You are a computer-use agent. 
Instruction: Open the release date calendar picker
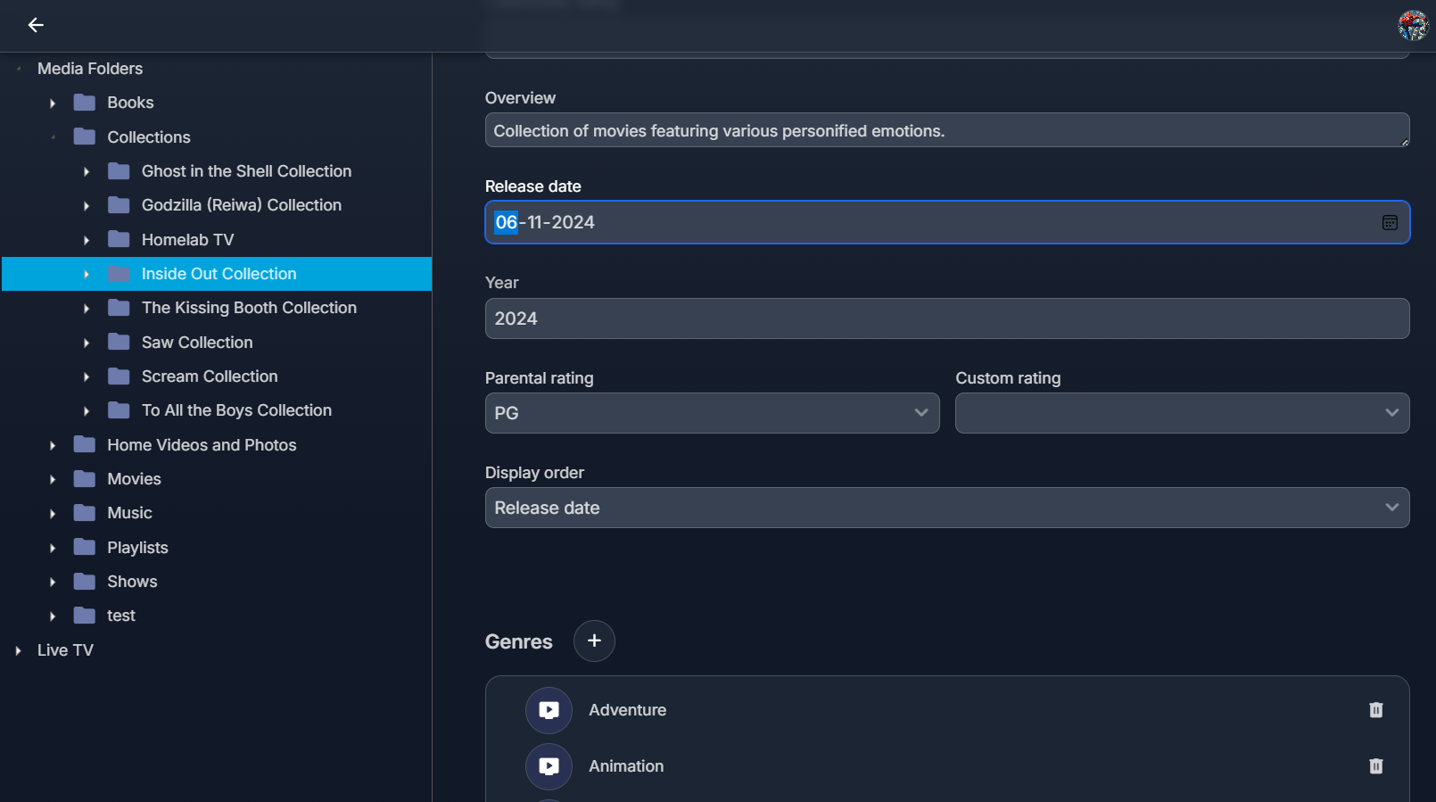(1390, 223)
